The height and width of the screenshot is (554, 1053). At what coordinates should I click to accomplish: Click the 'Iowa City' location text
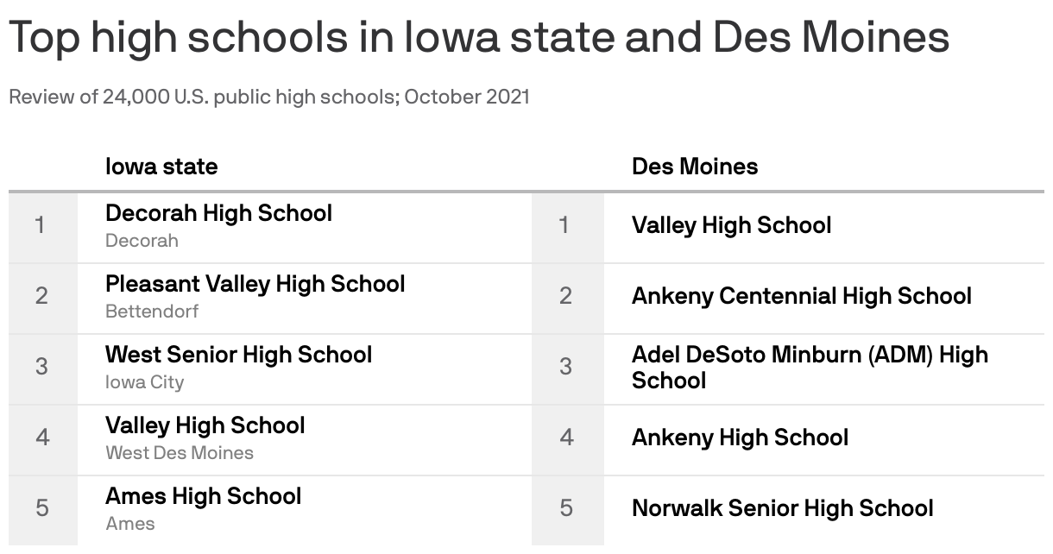(145, 382)
